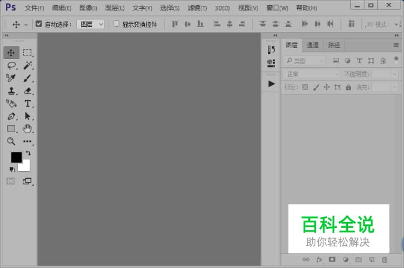Select the Brush tool
Viewport: 404px width, 268px height.
27,78
